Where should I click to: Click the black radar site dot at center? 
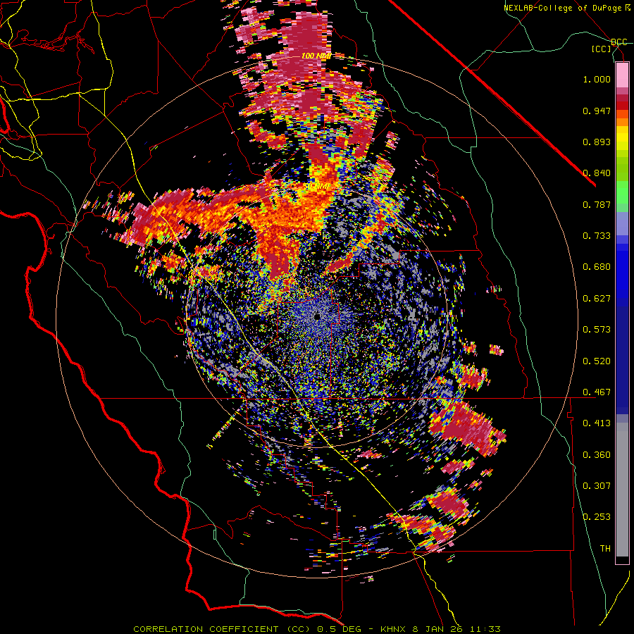click(317, 316)
